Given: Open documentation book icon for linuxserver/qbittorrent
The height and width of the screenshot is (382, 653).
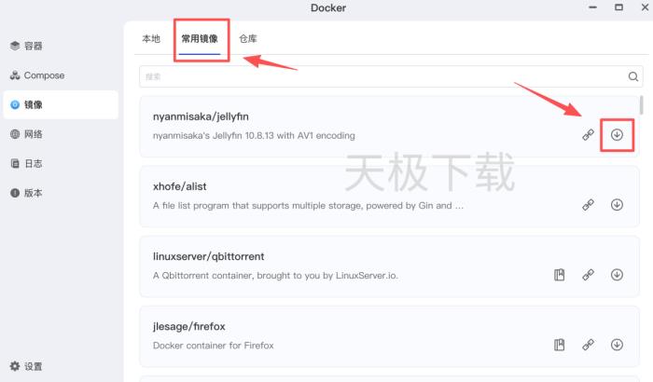Looking at the screenshot, I should (x=560, y=275).
